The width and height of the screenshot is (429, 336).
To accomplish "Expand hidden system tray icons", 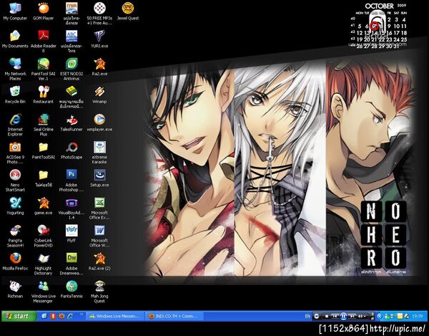I will 379,316.
